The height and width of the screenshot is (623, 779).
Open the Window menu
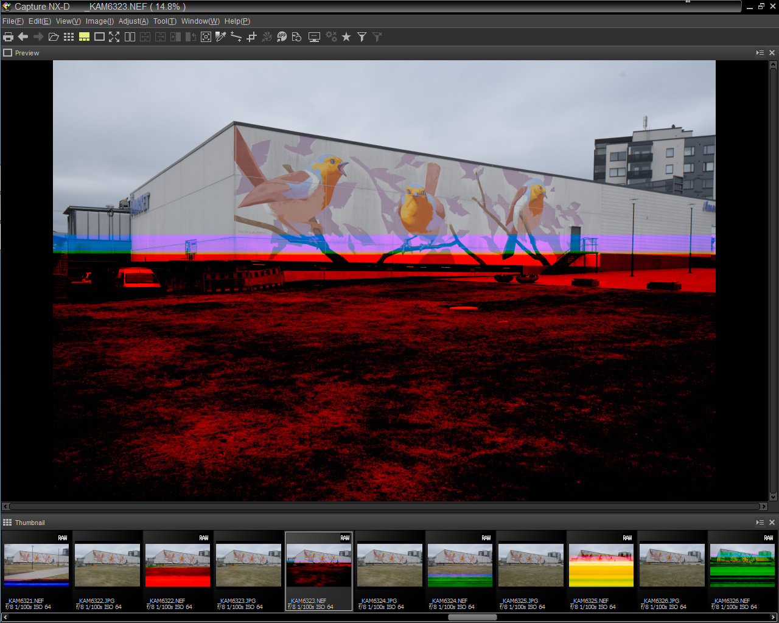click(x=200, y=21)
